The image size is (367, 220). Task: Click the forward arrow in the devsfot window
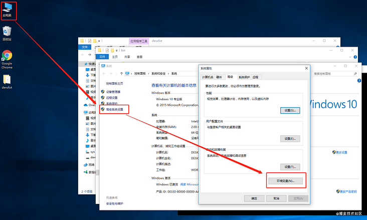[89, 55]
